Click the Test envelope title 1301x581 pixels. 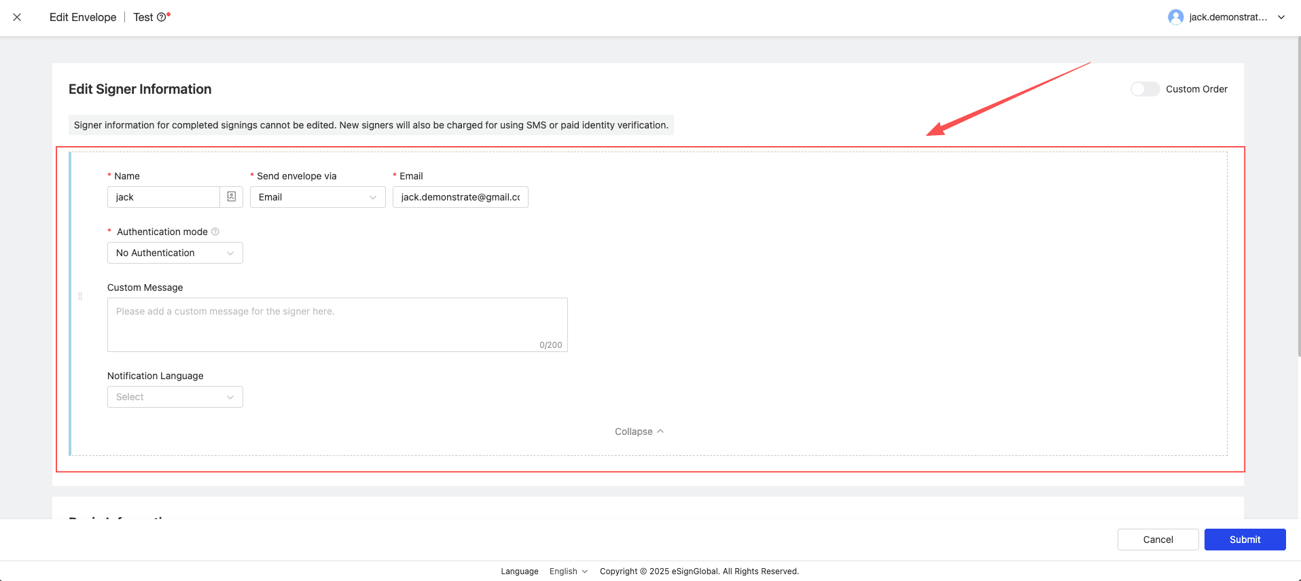[x=143, y=18]
